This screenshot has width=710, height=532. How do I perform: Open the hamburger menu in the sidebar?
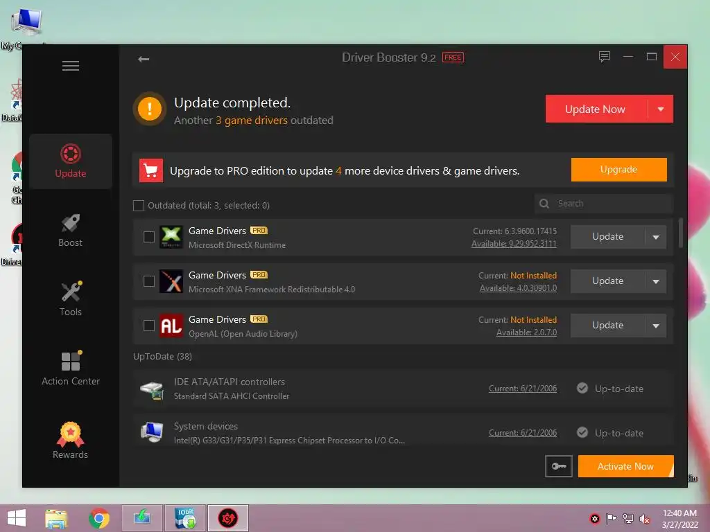point(71,66)
